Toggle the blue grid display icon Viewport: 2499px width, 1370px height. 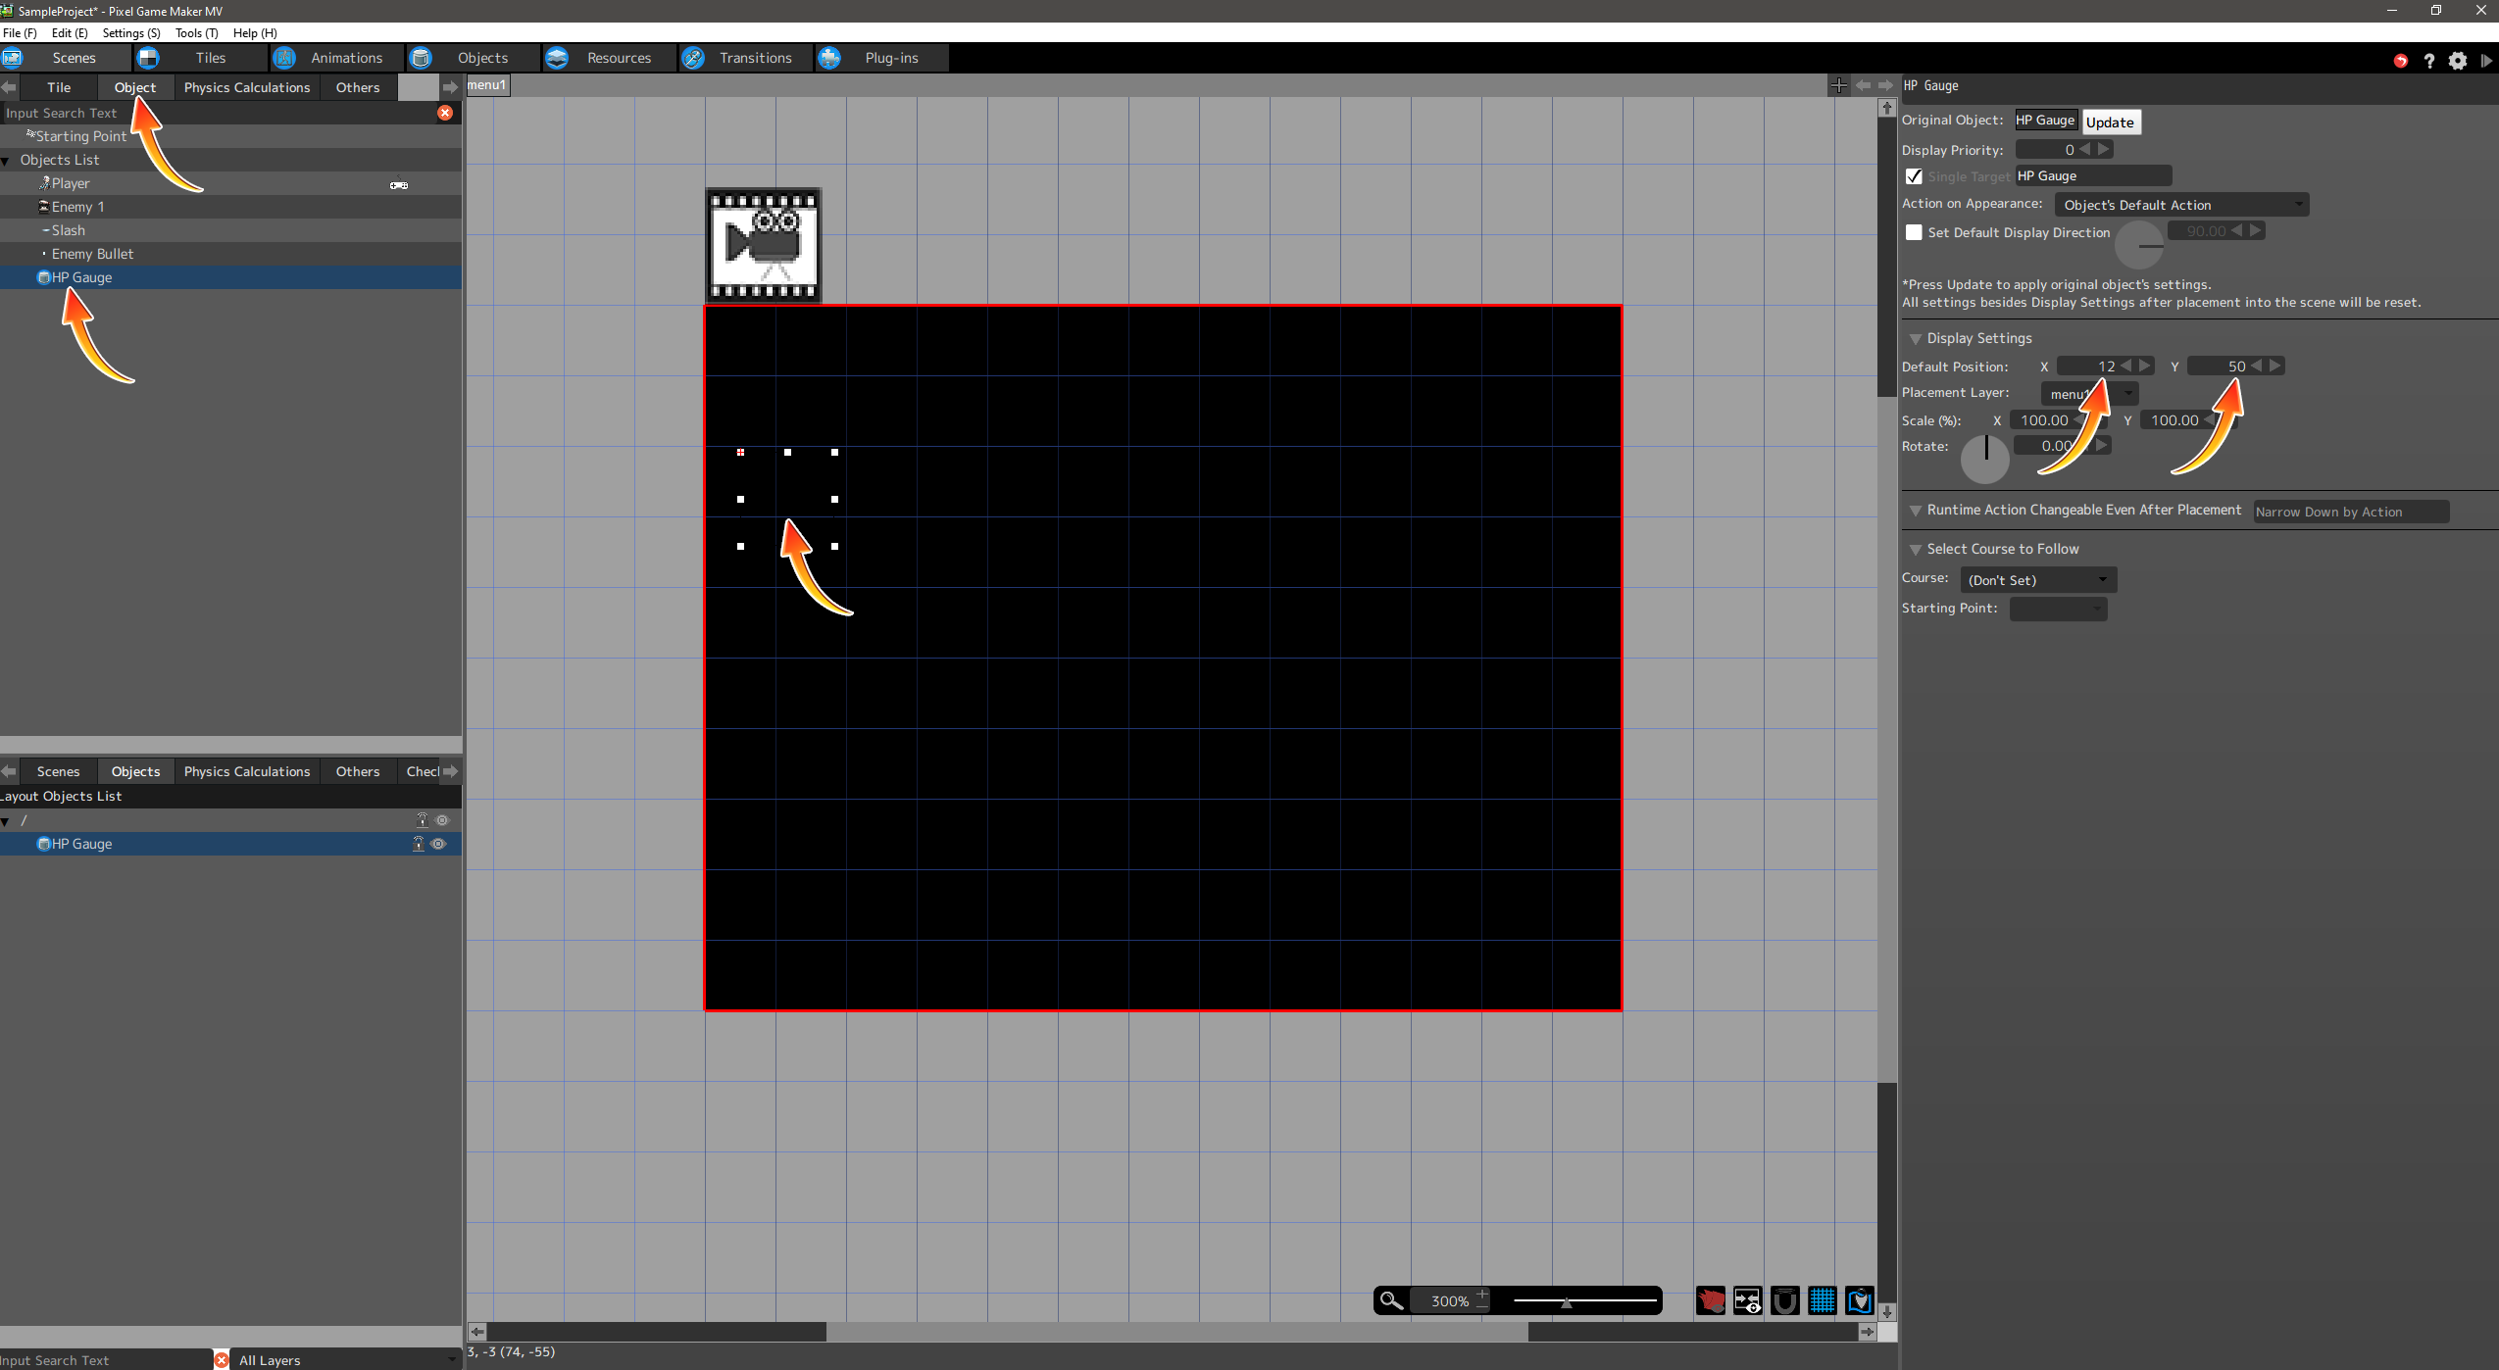tap(1822, 1300)
